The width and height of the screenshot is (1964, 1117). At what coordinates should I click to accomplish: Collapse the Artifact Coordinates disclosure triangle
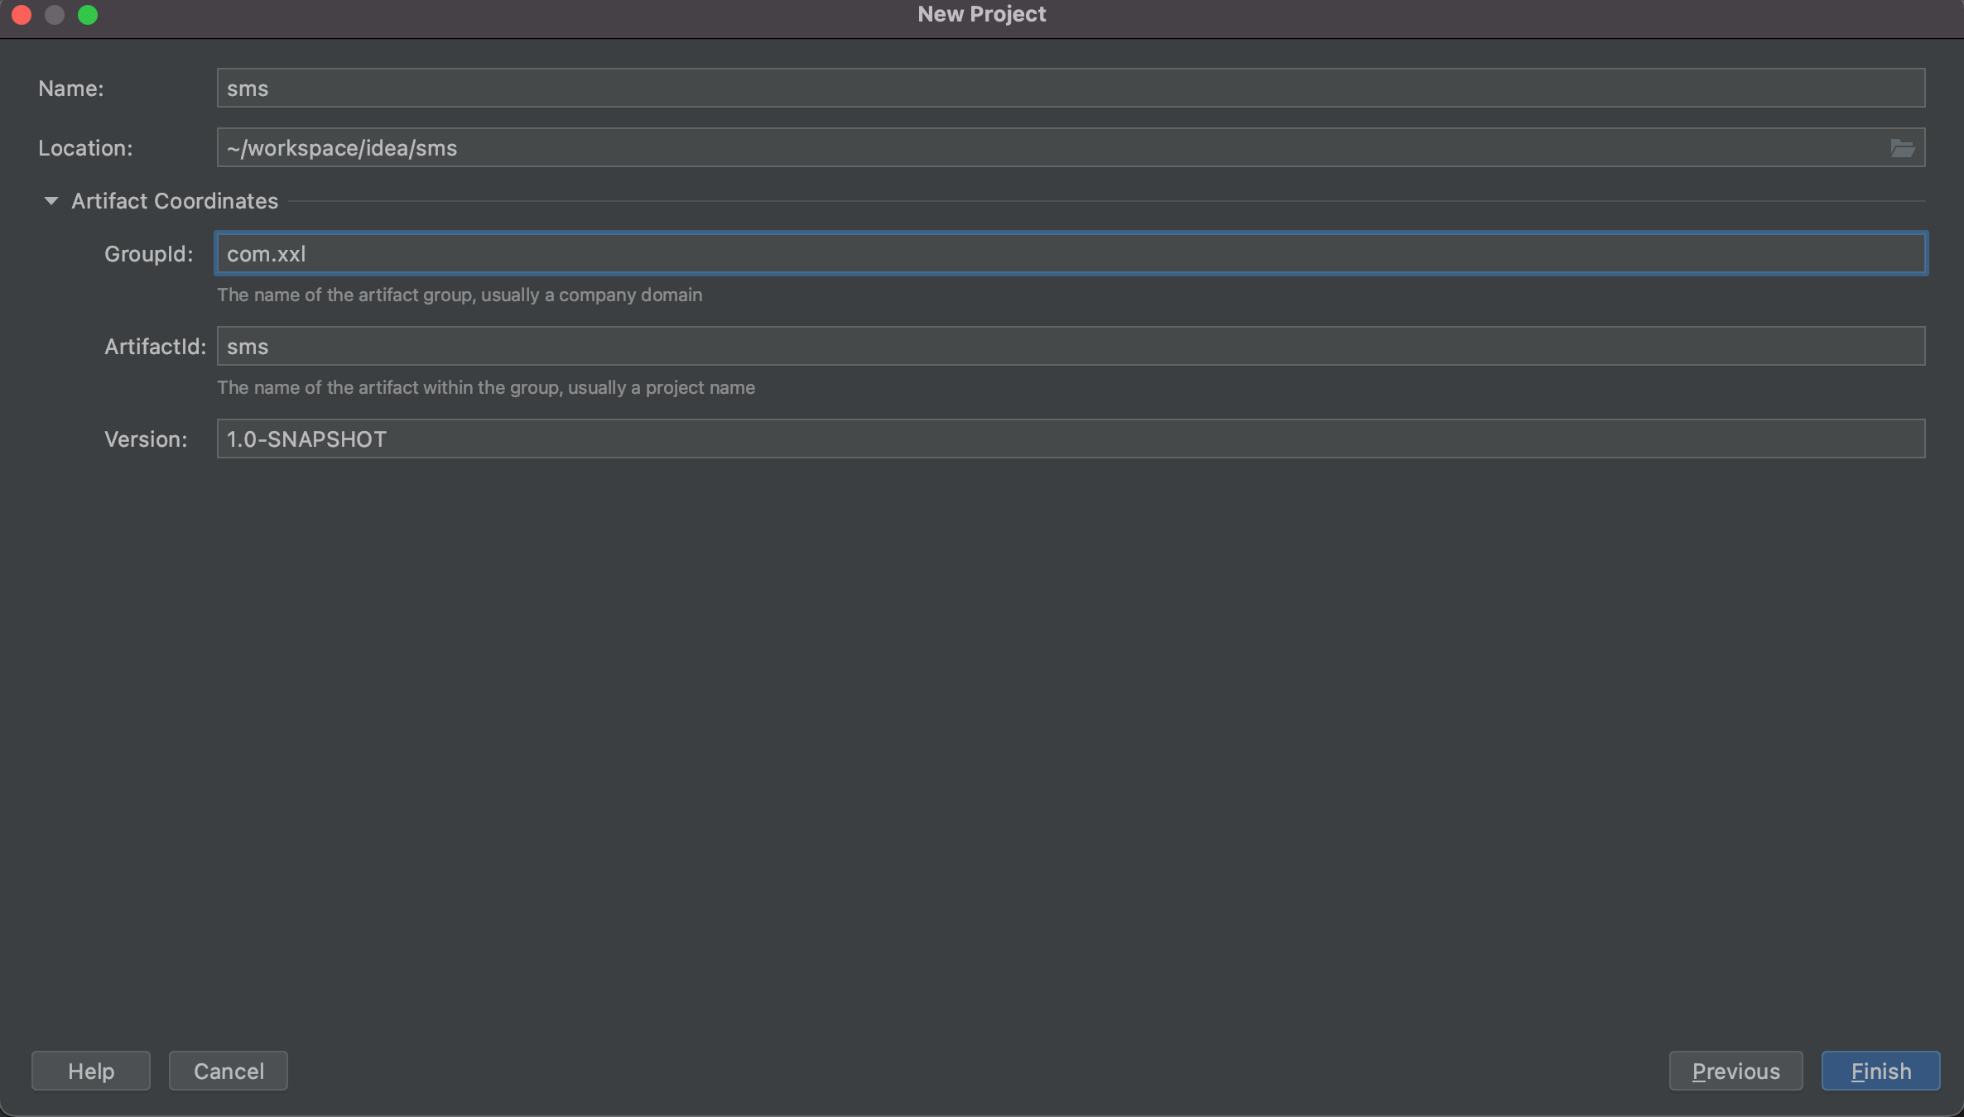point(51,201)
